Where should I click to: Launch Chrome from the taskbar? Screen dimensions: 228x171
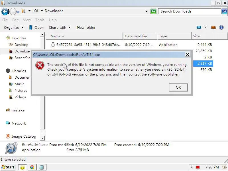(32, 167)
